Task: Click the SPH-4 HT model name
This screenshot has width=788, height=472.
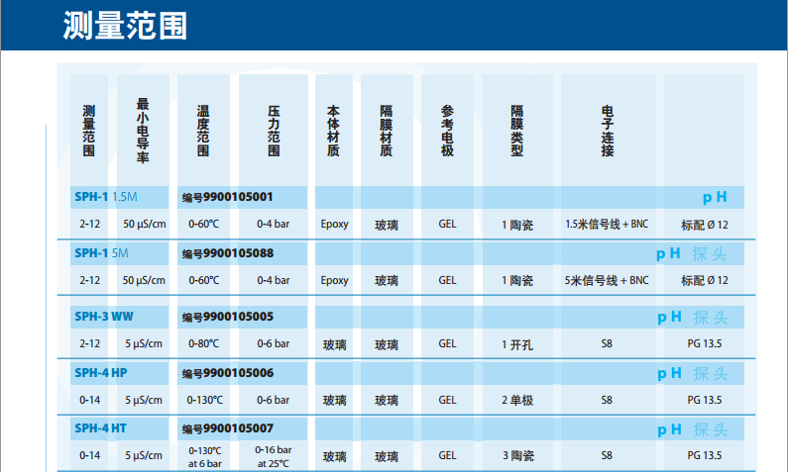Action: [100, 428]
